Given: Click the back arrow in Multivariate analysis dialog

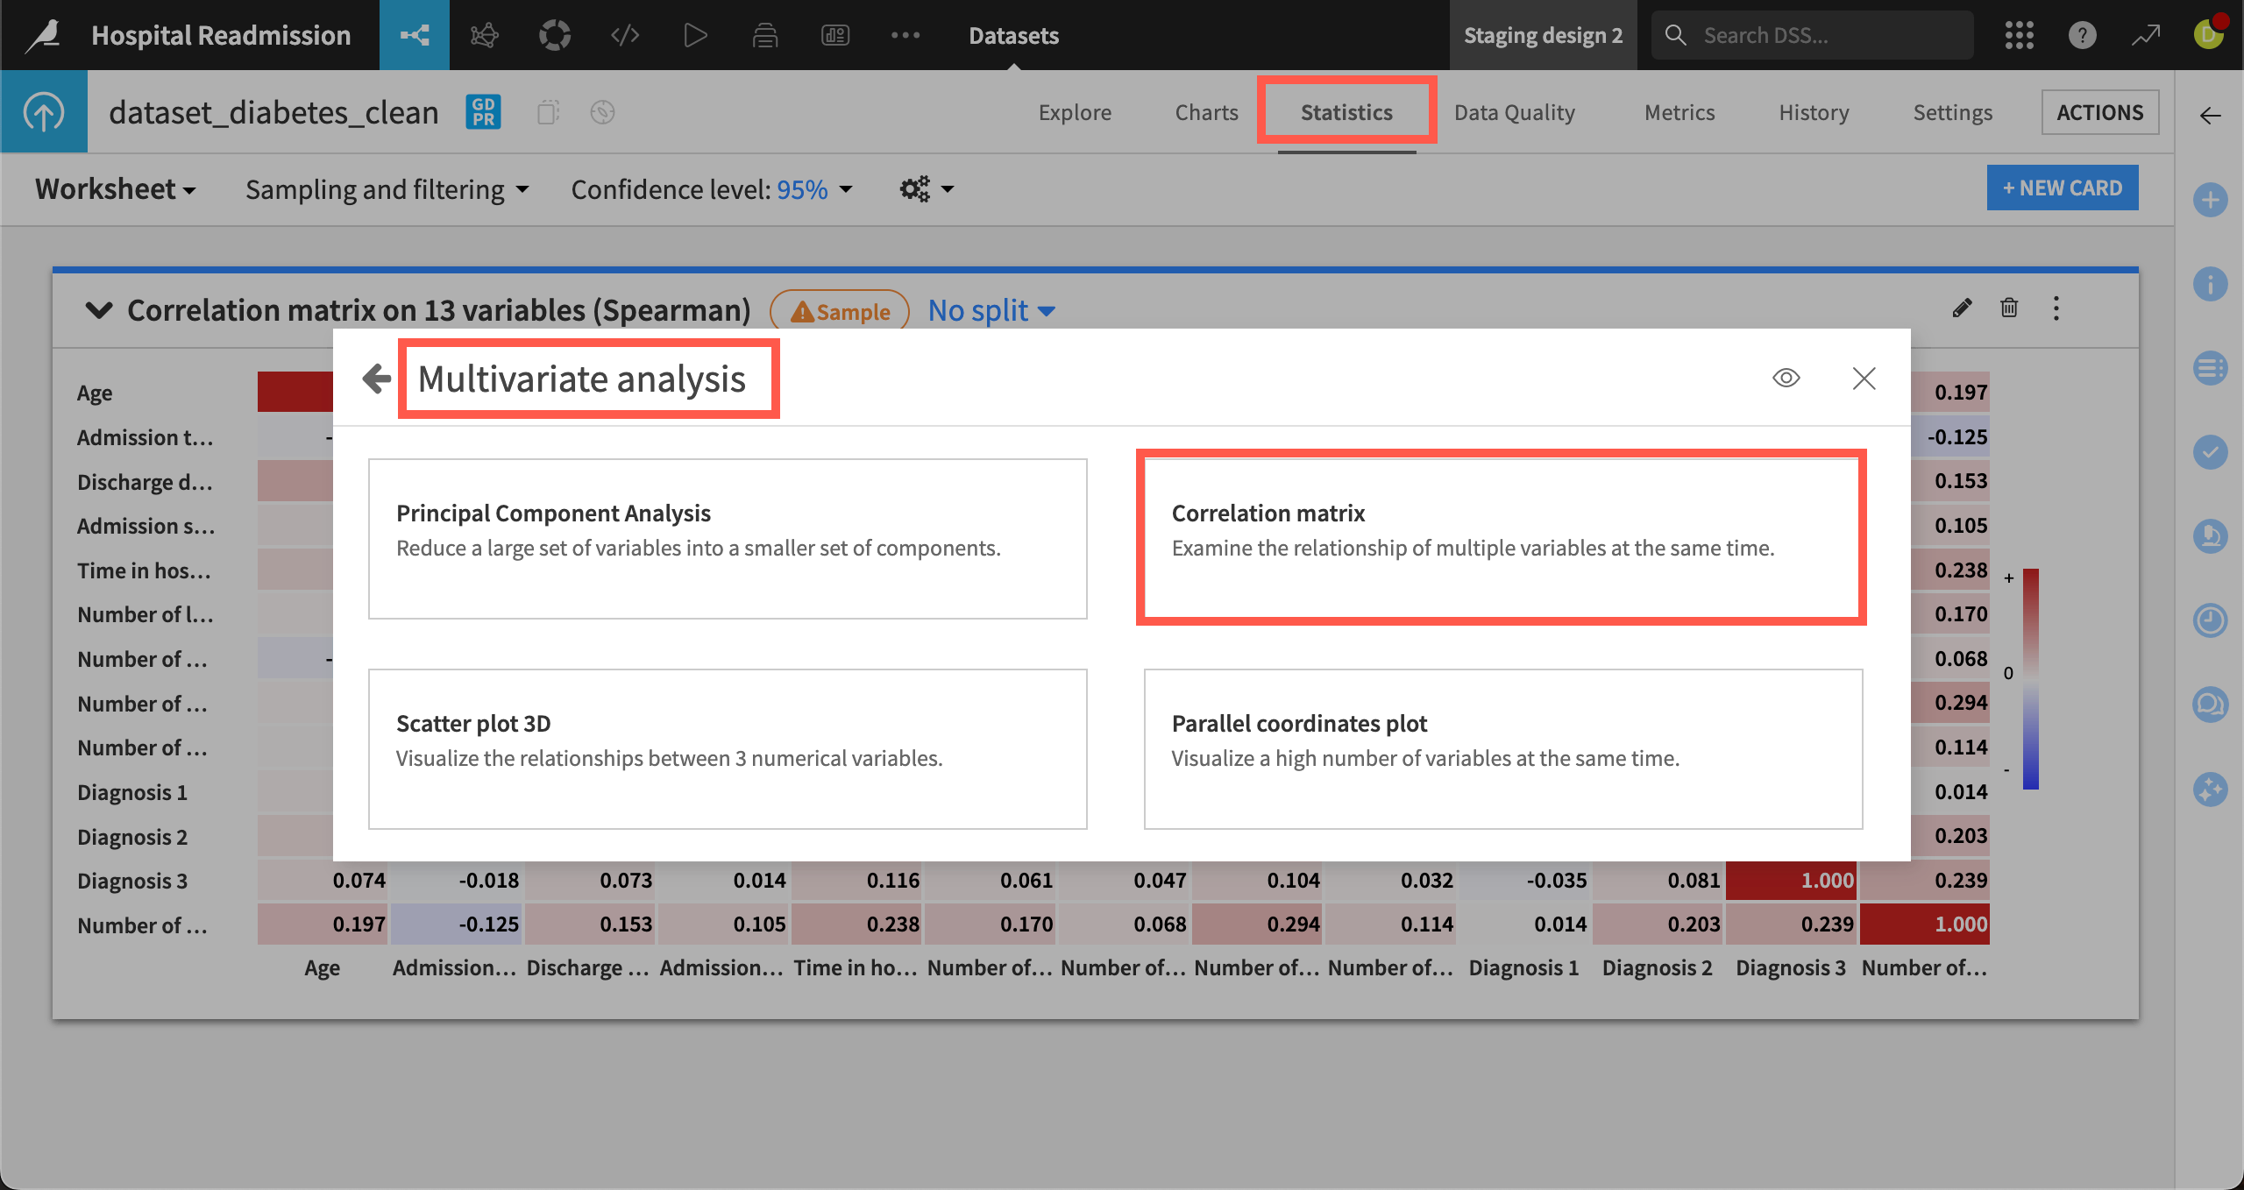Looking at the screenshot, I should pyautogui.click(x=377, y=379).
